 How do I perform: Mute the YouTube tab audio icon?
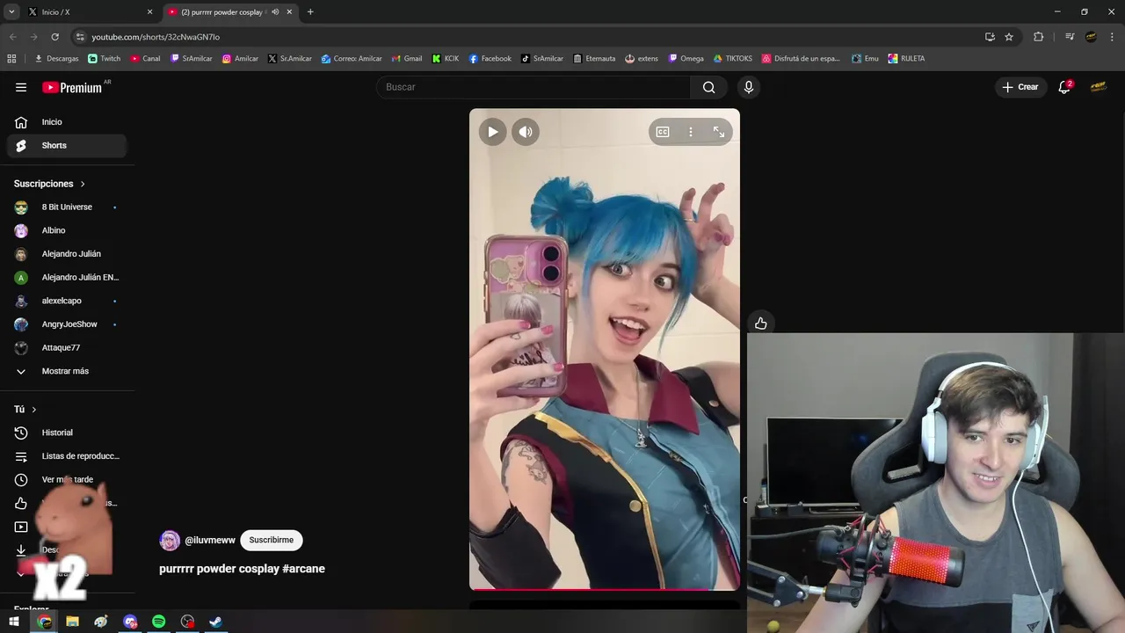275,12
